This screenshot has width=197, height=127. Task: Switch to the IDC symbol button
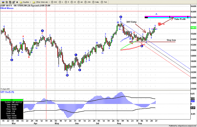coord(54,2)
